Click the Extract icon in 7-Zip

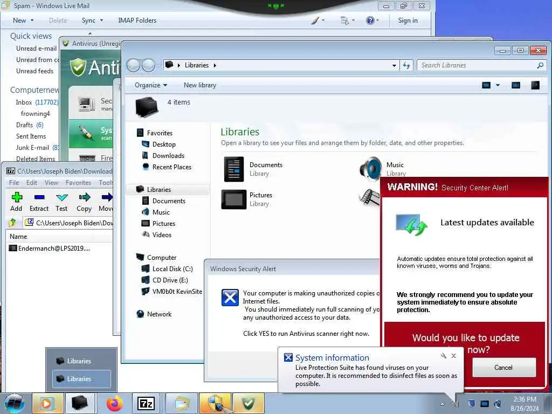[x=39, y=197]
